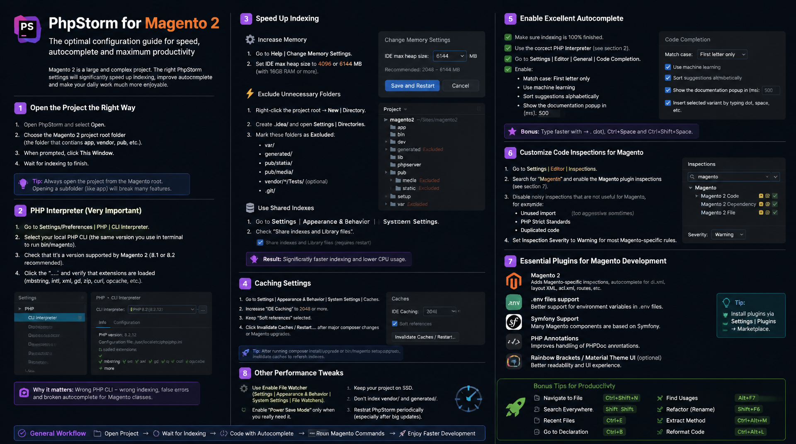Click the Symfony Support plugin icon
Image resolution: width=796 pixels, height=444 pixels.
[x=514, y=322]
